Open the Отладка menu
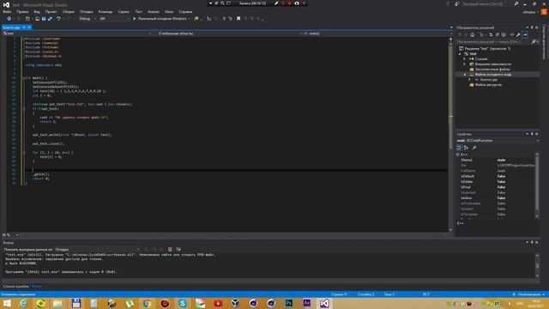The image size is (549, 309). click(x=86, y=11)
